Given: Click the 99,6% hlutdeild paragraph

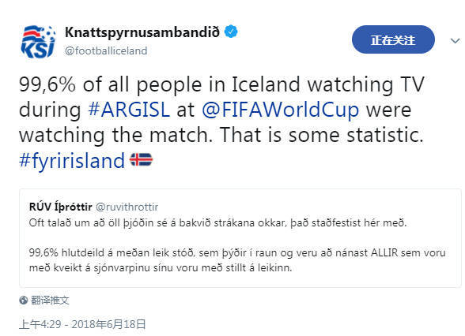Looking at the screenshot, I should tap(237, 260).
